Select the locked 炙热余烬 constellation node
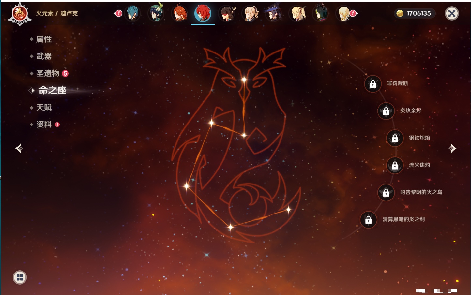This screenshot has height=295, width=471. (x=386, y=111)
